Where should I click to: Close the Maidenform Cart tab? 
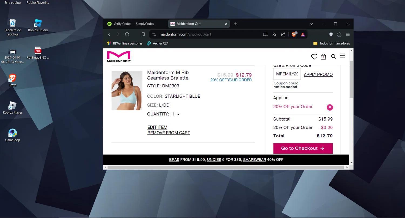pyautogui.click(x=226, y=24)
